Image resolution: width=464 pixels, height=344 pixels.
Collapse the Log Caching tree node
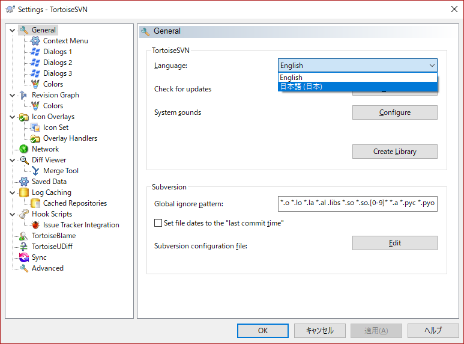pos(12,193)
